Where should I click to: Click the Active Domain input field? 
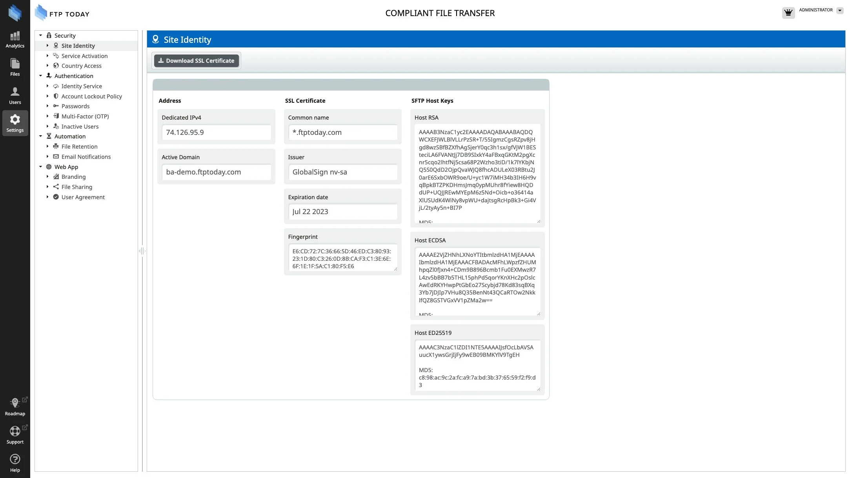(216, 172)
